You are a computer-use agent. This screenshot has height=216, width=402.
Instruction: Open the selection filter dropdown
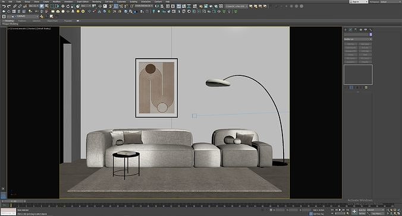[33, 6]
